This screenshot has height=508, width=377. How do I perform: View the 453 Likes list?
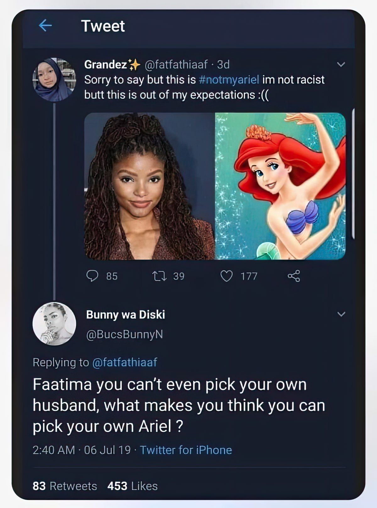tap(132, 486)
